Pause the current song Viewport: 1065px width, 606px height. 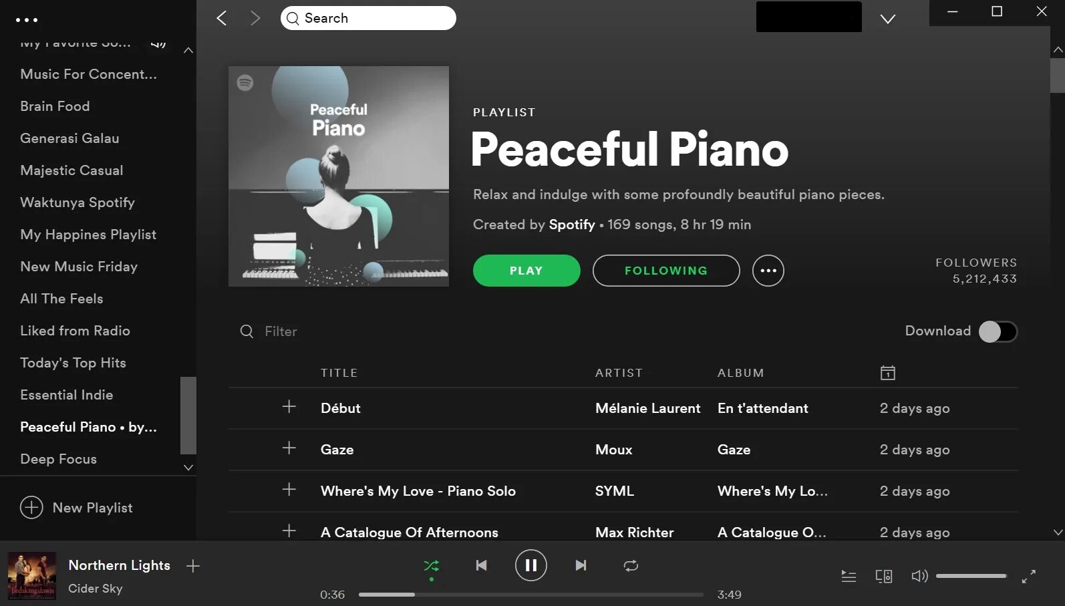tap(531, 565)
